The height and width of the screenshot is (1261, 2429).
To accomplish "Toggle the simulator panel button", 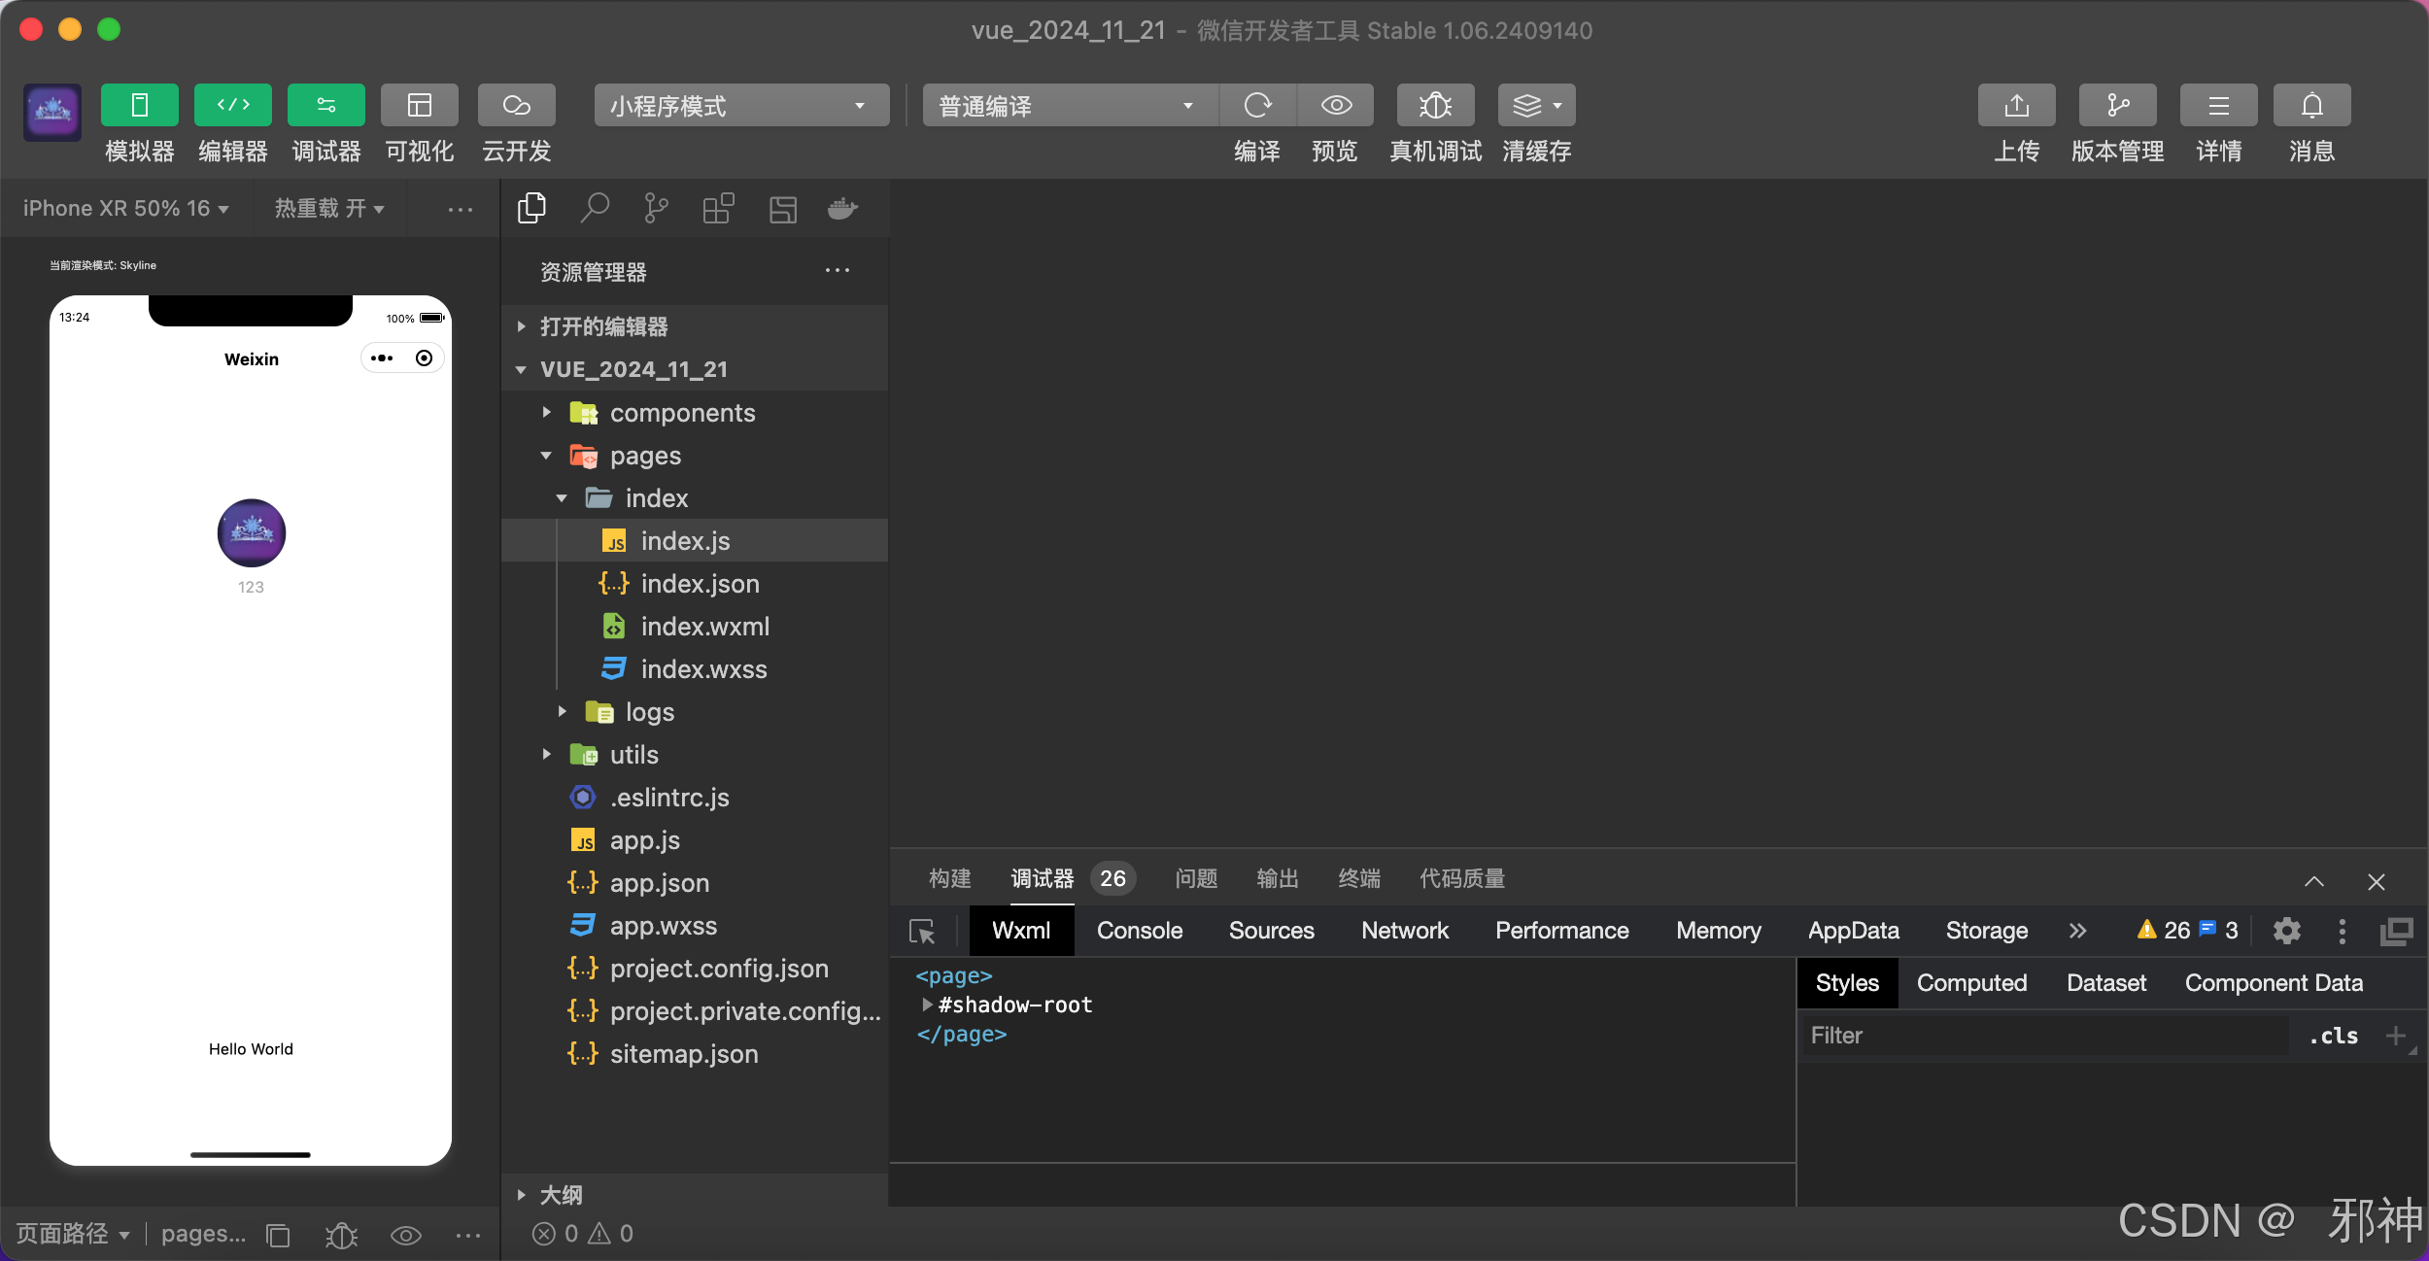I will click(x=139, y=106).
